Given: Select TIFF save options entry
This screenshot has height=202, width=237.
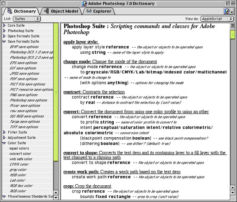Looking at the screenshot, I should [24, 127].
